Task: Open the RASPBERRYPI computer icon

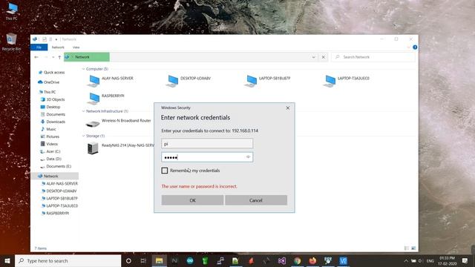Action: 94,99
